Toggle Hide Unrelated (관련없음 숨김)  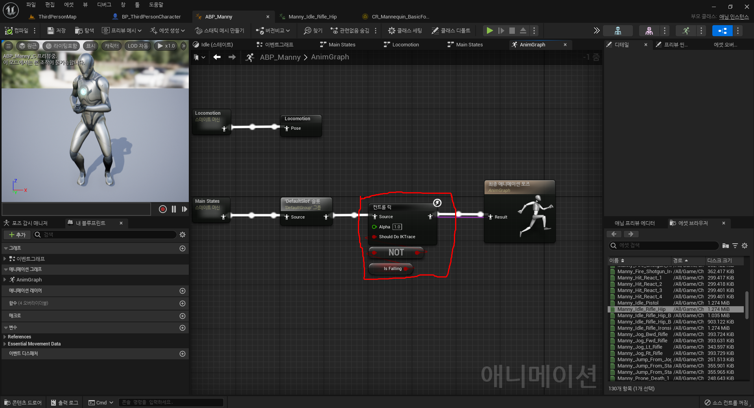pos(350,31)
